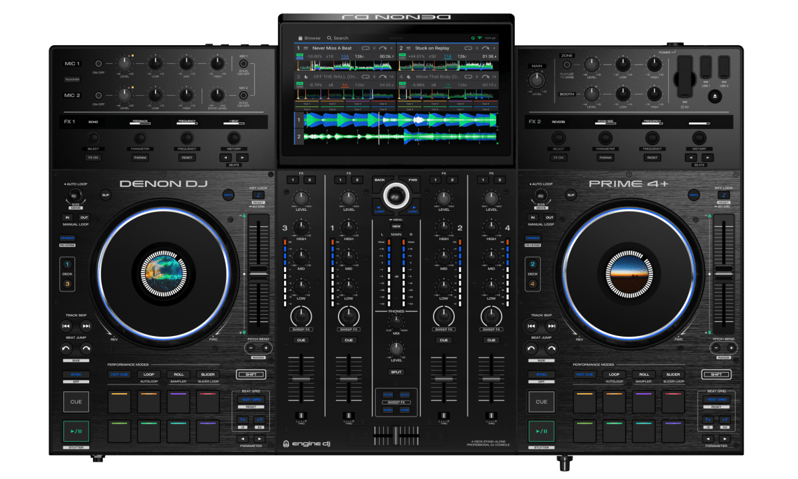The width and height of the screenshot is (798, 479).
Task: Start playback with right deck play/pause button
Action: [x=541, y=431]
